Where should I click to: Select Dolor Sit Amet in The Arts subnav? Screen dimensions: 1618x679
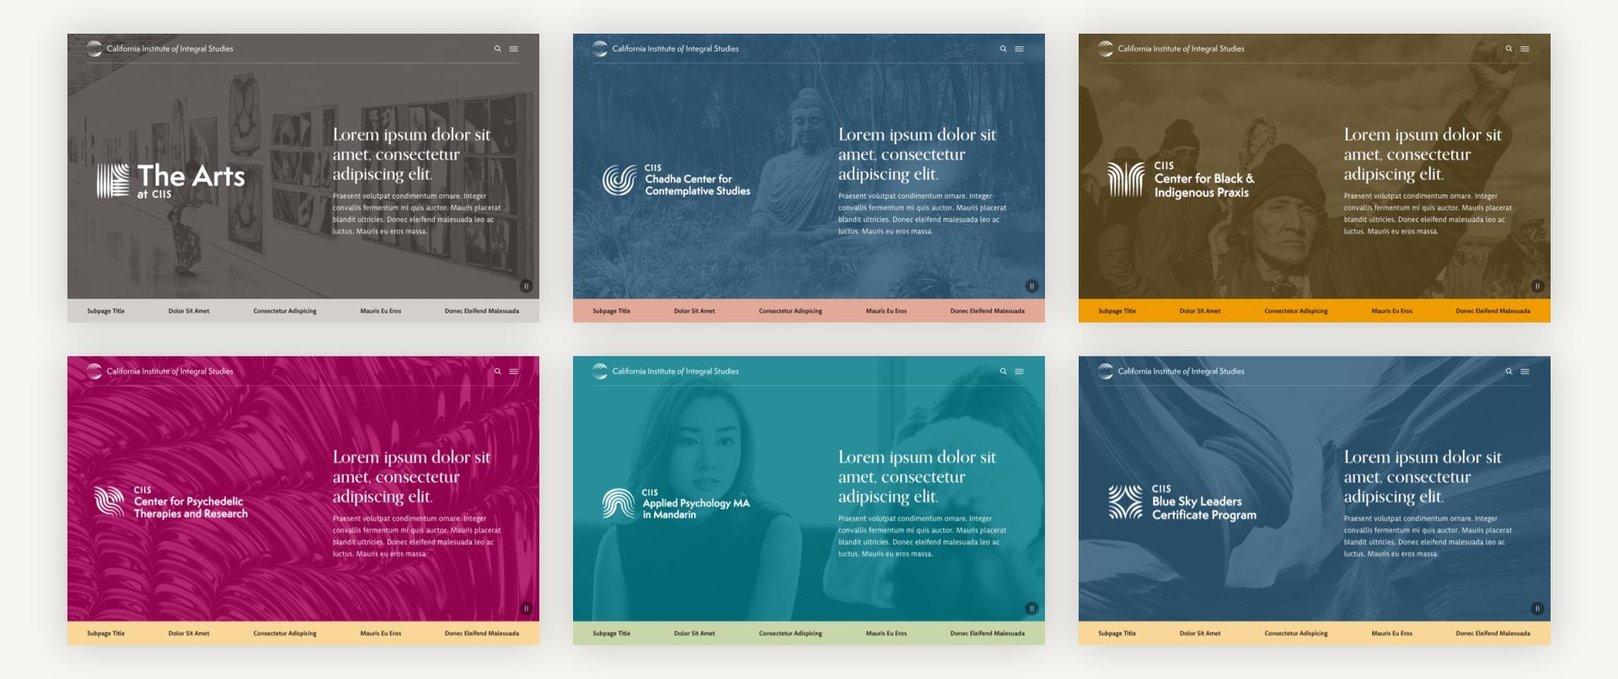coord(189,311)
